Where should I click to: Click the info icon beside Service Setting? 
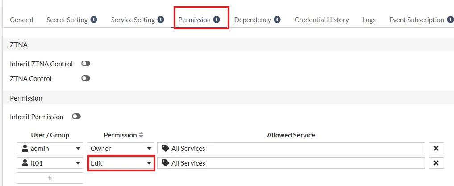(161, 20)
